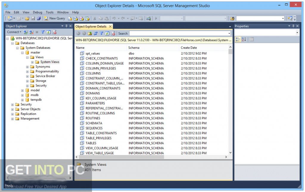Toggle auto-hide pin on the Properties panel
Screen dimensions: 305x192
[293, 26]
